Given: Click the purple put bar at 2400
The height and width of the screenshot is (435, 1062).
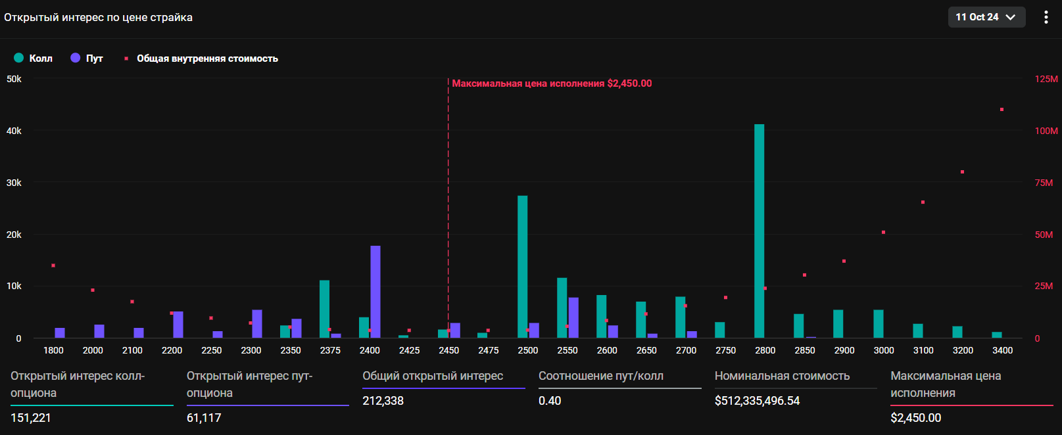Looking at the screenshot, I should pos(375,292).
